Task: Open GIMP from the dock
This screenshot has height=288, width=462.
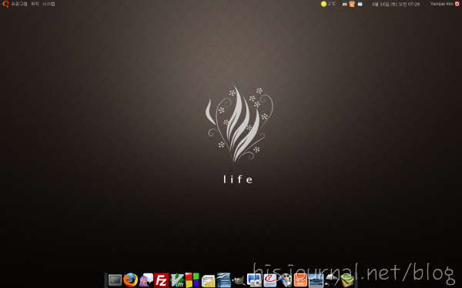Action: coord(239,280)
